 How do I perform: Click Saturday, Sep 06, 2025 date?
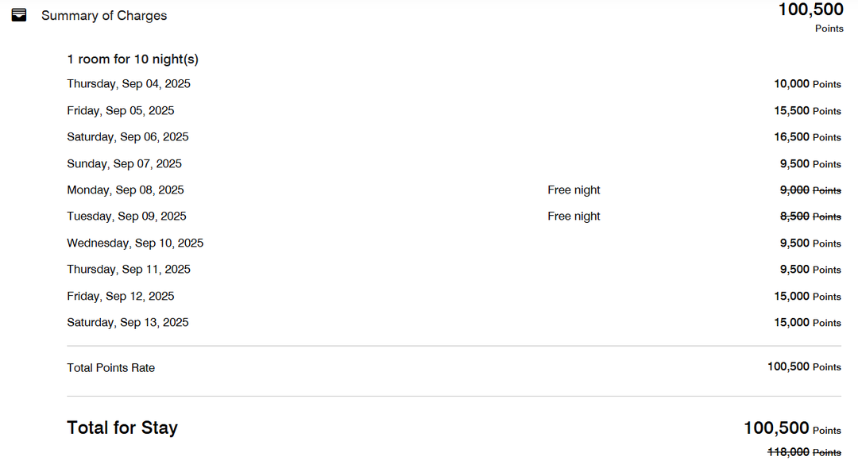click(x=128, y=137)
